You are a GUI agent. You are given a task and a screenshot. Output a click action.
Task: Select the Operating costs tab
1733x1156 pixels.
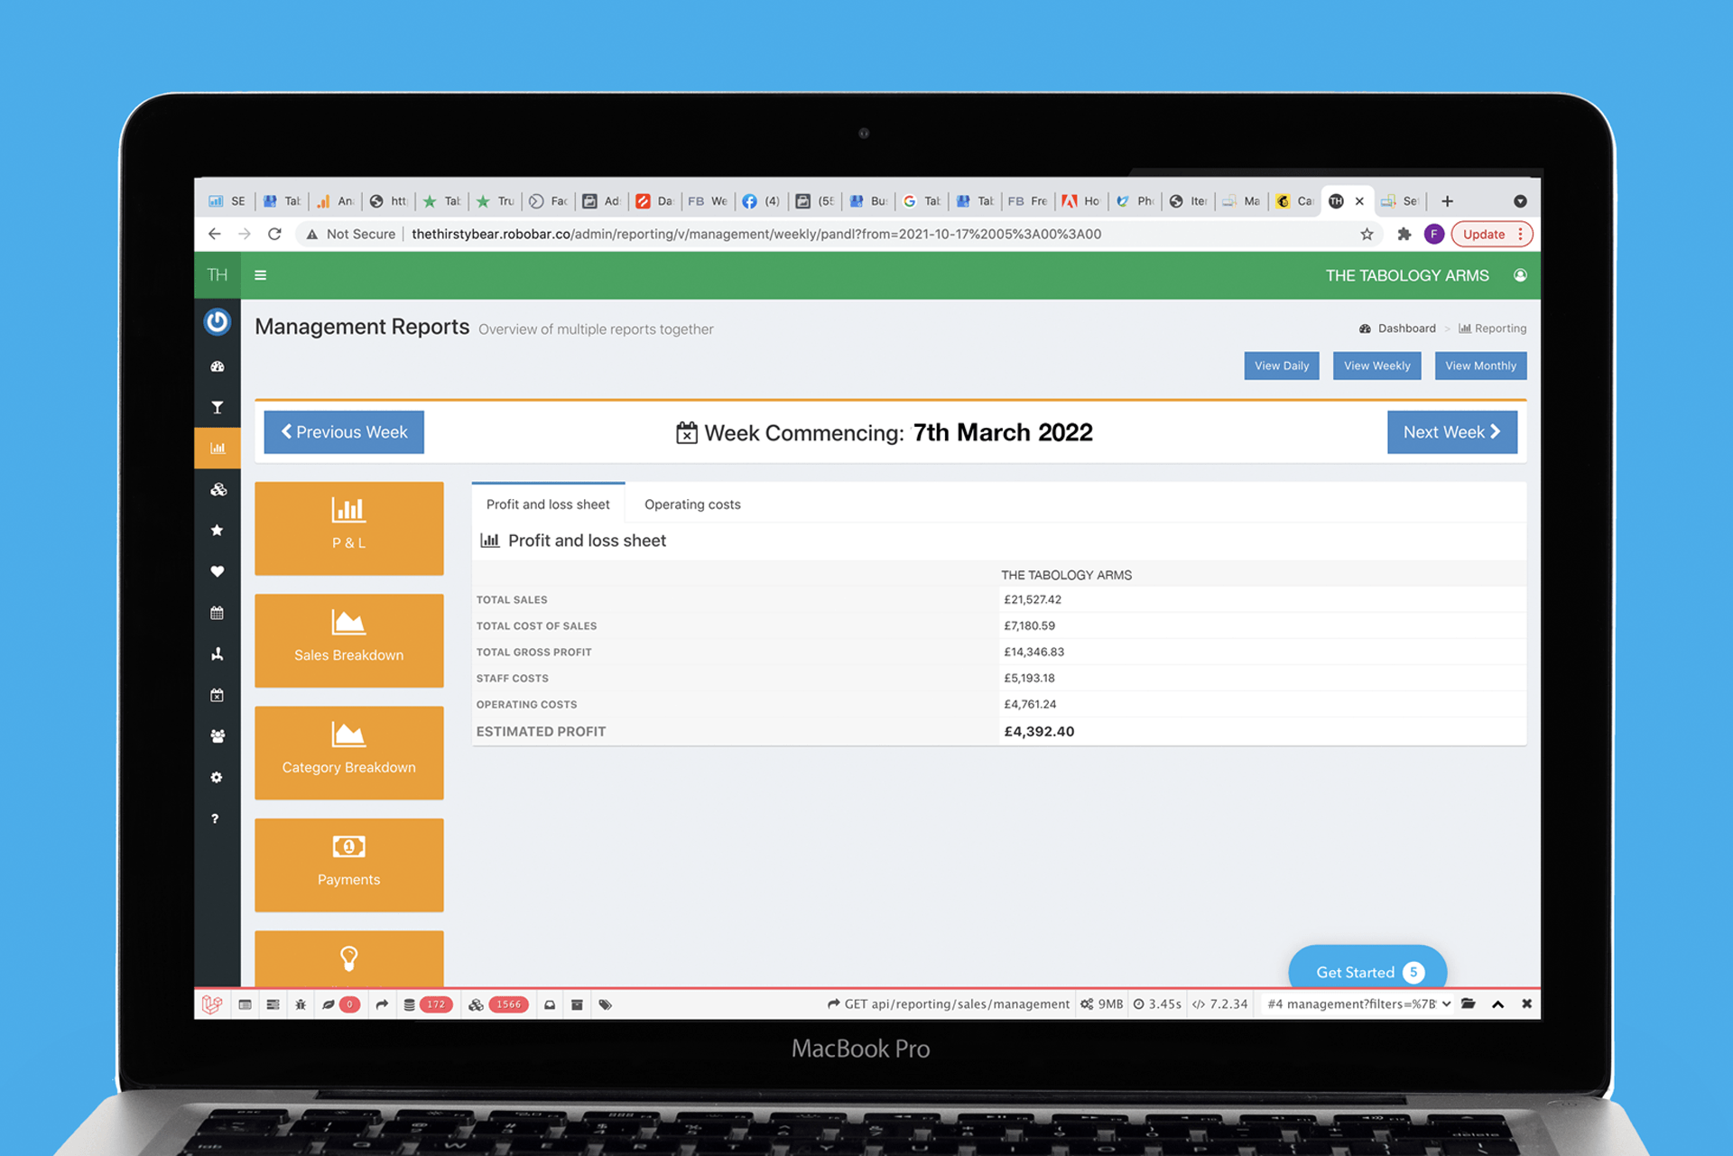click(x=692, y=504)
